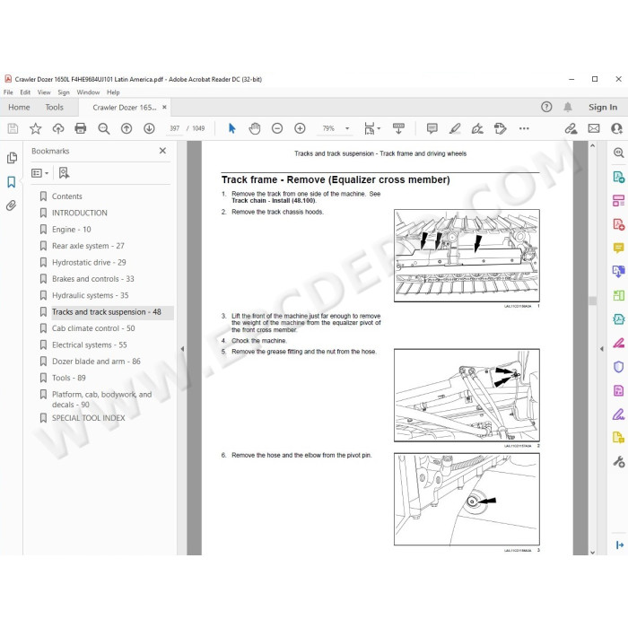Open Comment tool in right pane
This screenshot has width=628, height=628.
click(x=618, y=248)
